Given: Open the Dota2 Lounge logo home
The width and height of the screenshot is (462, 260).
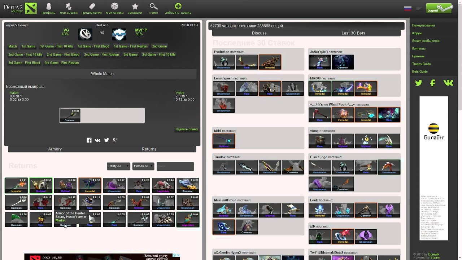Looking at the screenshot, I should (x=20, y=8).
